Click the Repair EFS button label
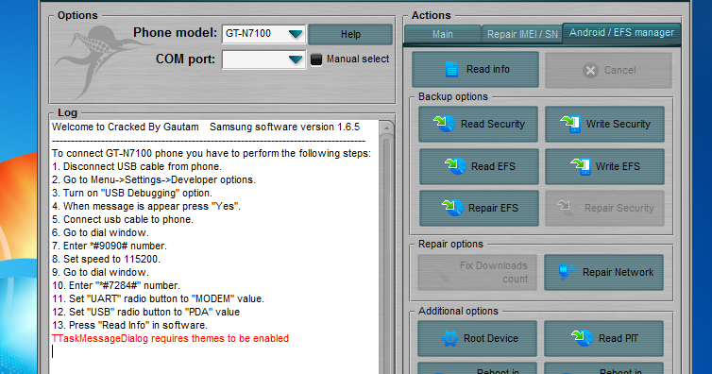 coord(493,208)
